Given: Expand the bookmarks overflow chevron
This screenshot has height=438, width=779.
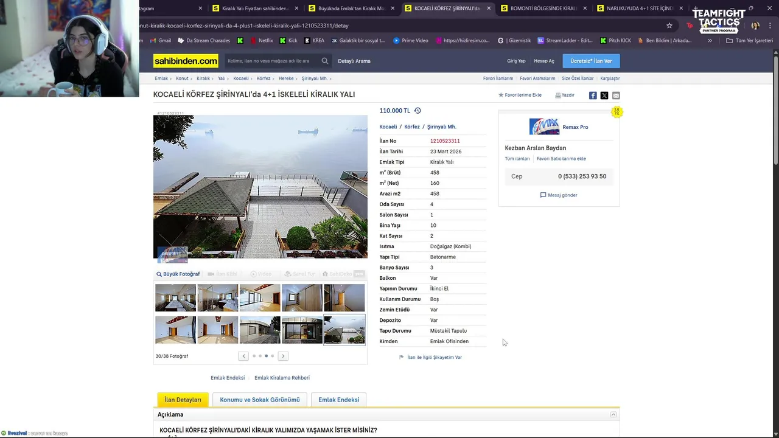Looking at the screenshot, I should pyautogui.click(x=710, y=41).
